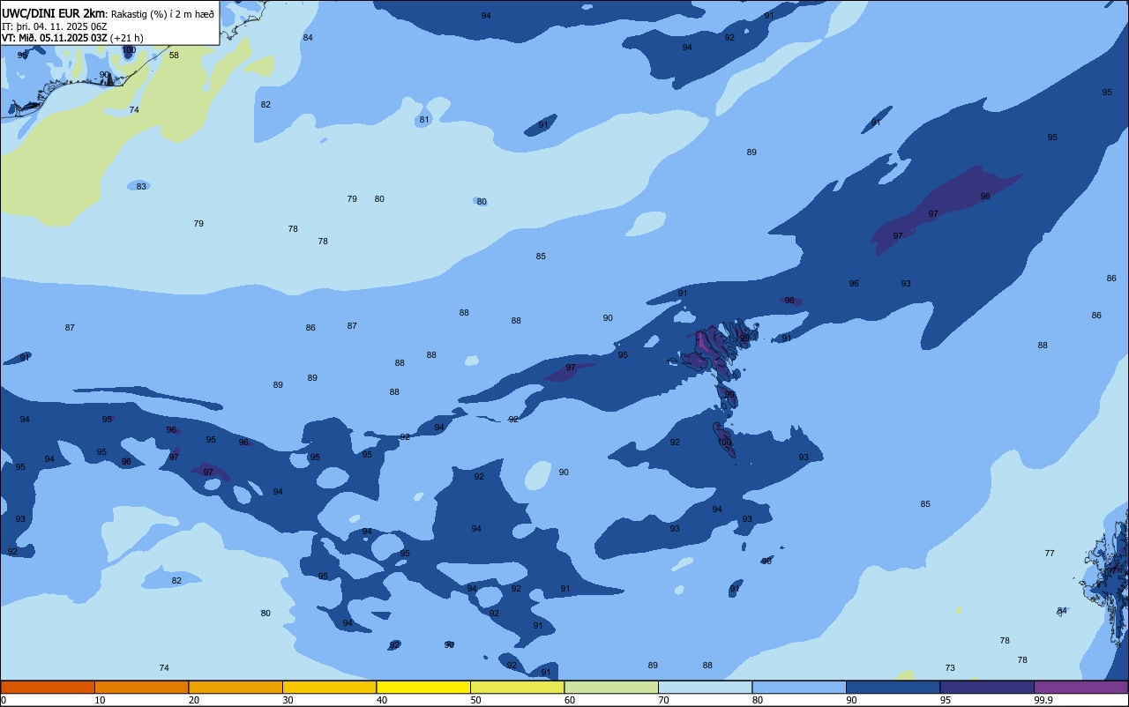Image resolution: width=1129 pixels, height=707 pixels.
Task: Pick the golden 30–40 legend swatch
Action: (x=329, y=687)
